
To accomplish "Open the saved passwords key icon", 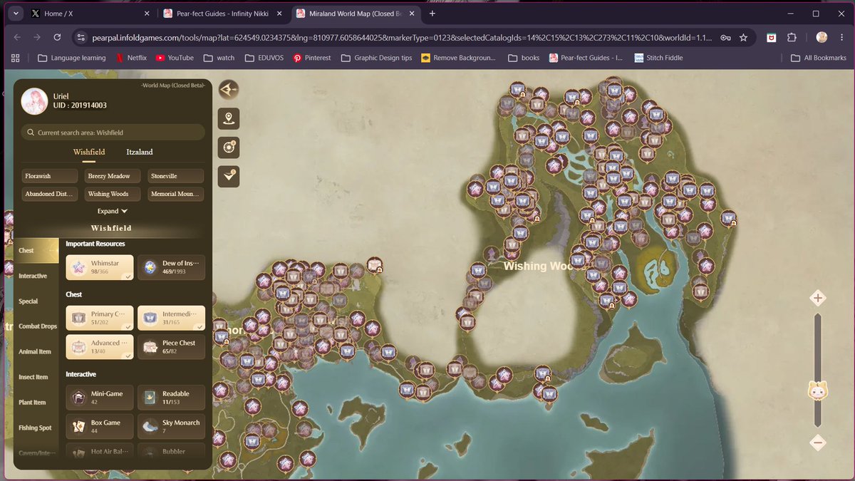I will coord(725,37).
